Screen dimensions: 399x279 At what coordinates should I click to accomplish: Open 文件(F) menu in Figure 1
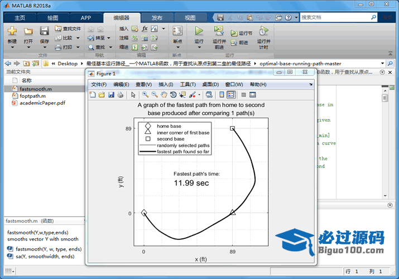pos(99,84)
